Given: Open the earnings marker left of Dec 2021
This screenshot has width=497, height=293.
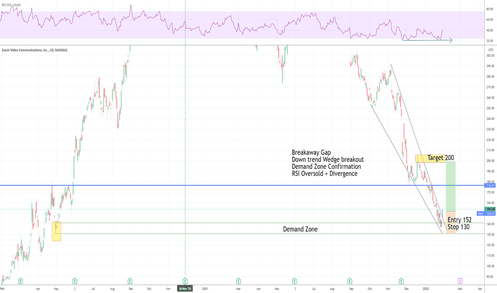Looking at the screenshot, I should [401, 281].
